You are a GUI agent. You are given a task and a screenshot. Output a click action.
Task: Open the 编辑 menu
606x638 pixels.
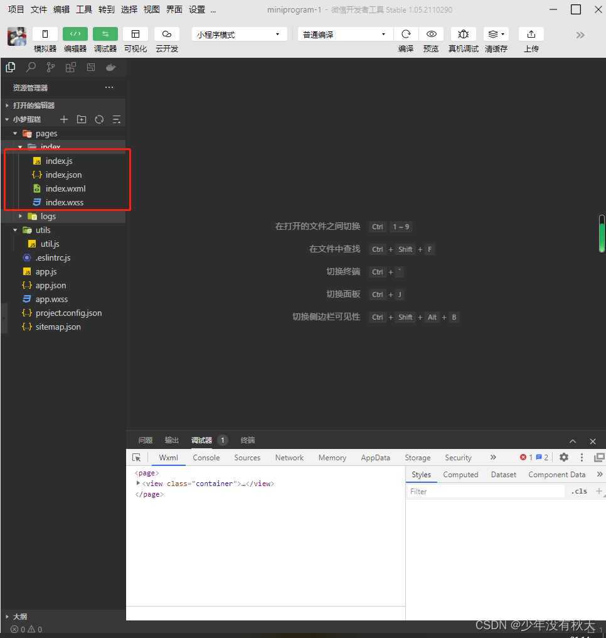pyautogui.click(x=61, y=9)
